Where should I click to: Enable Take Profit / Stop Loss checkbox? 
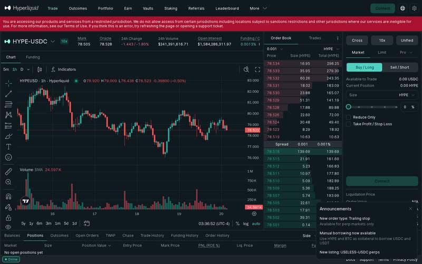point(349,124)
